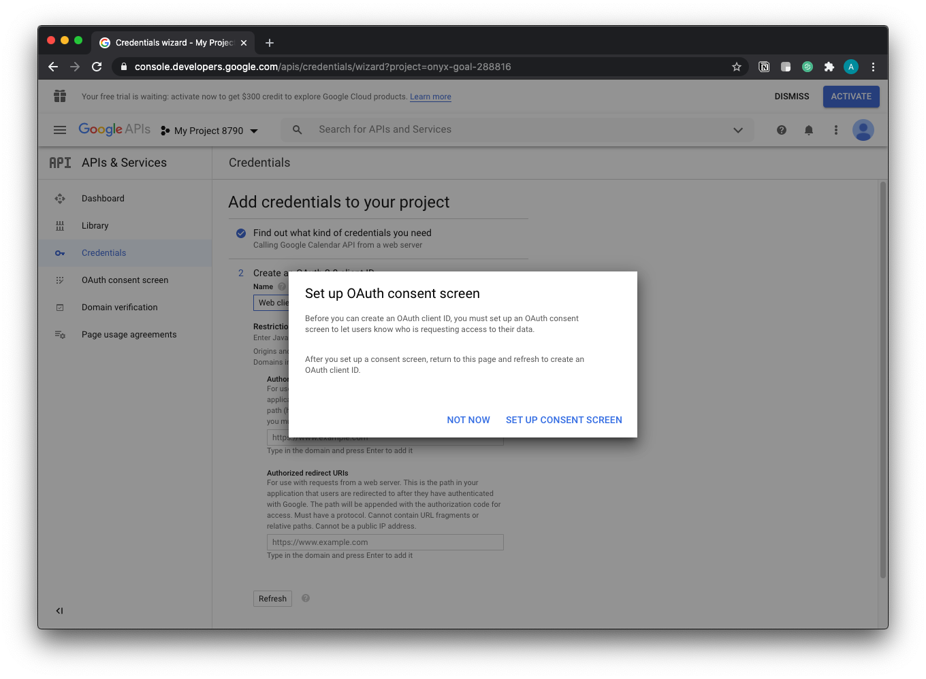Viewport: 926px width, 679px height.
Task: Follow the Learn more link
Action: (x=430, y=97)
